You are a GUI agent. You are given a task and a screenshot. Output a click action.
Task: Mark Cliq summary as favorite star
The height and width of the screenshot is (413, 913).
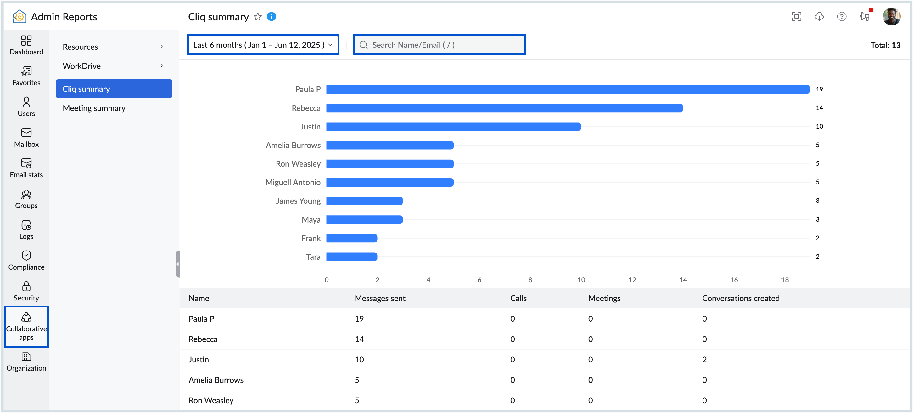[258, 17]
